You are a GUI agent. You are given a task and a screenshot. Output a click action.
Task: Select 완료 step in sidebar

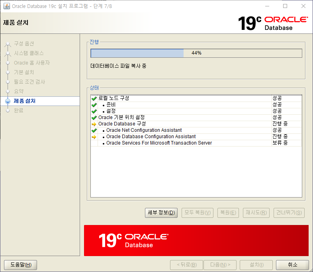19,110
